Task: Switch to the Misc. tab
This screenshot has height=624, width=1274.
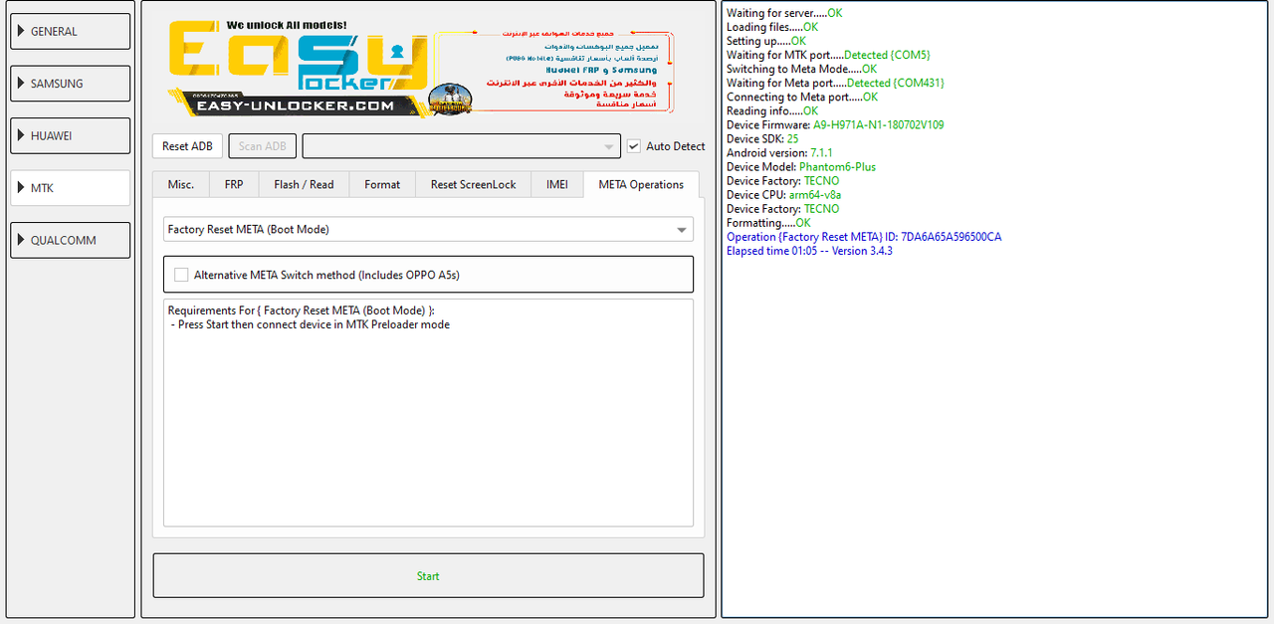Action: [181, 184]
